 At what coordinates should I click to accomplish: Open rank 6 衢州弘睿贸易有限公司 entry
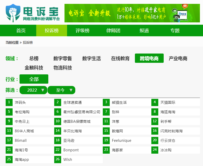[x=78, y=112]
